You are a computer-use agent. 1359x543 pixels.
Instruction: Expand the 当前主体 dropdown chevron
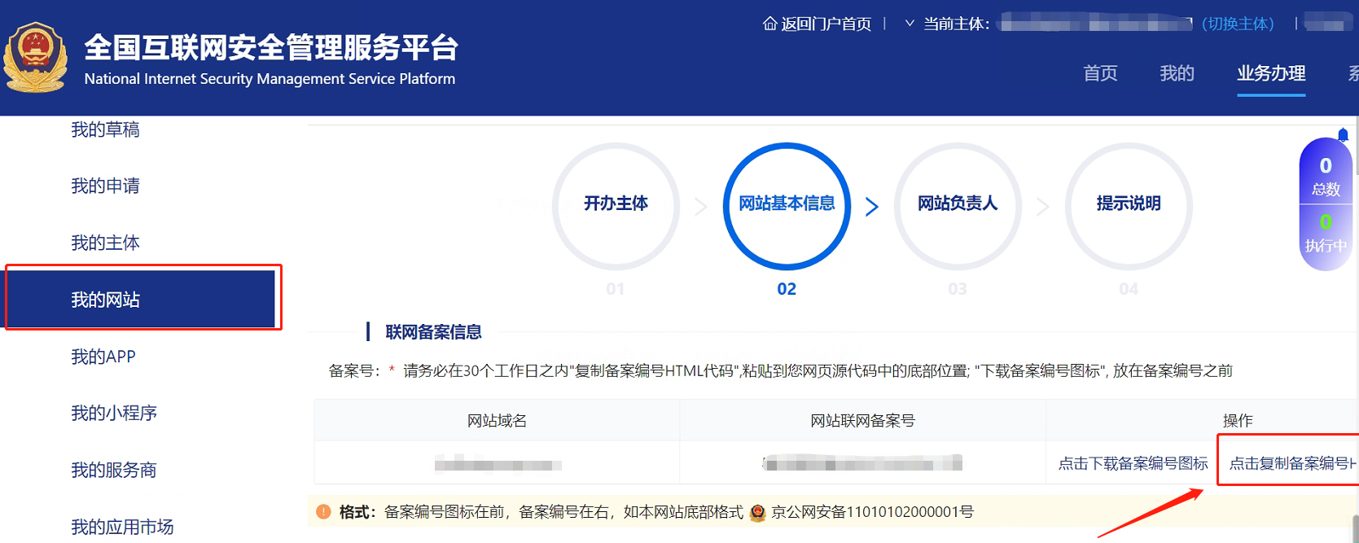(910, 24)
